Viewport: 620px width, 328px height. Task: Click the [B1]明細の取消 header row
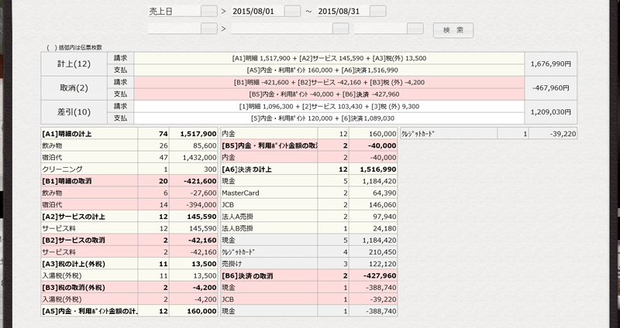point(88,179)
